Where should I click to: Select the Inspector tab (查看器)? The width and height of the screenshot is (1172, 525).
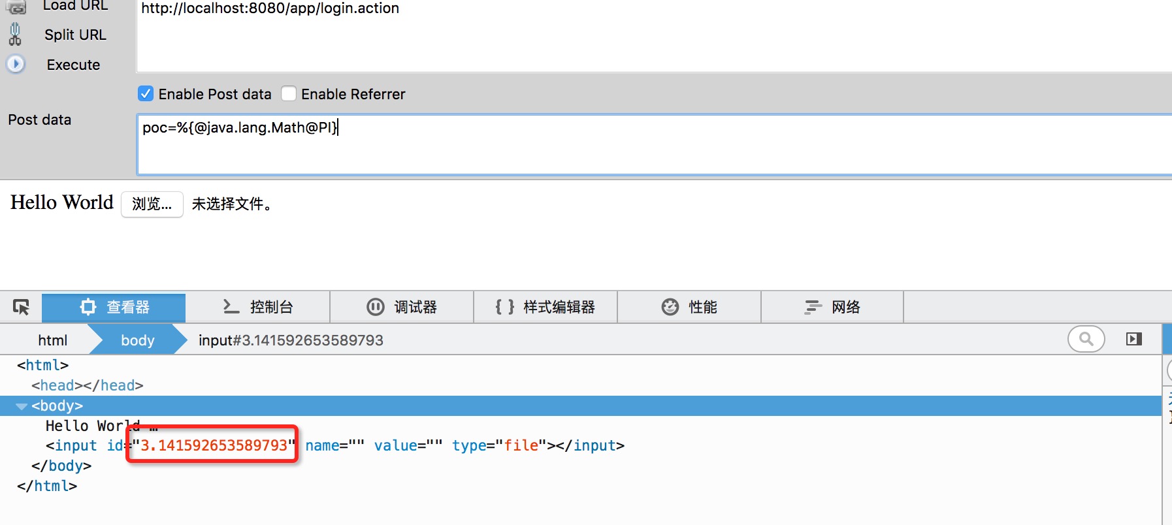pos(114,307)
